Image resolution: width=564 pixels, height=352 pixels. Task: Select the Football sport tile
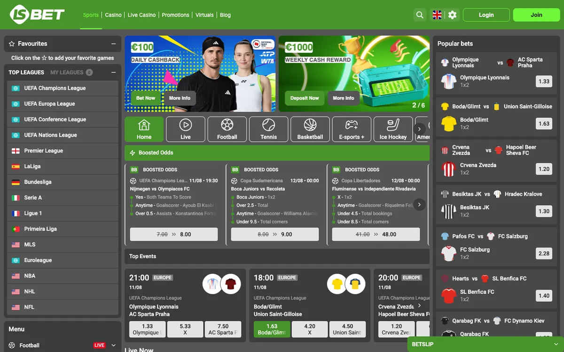coord(227,129)
